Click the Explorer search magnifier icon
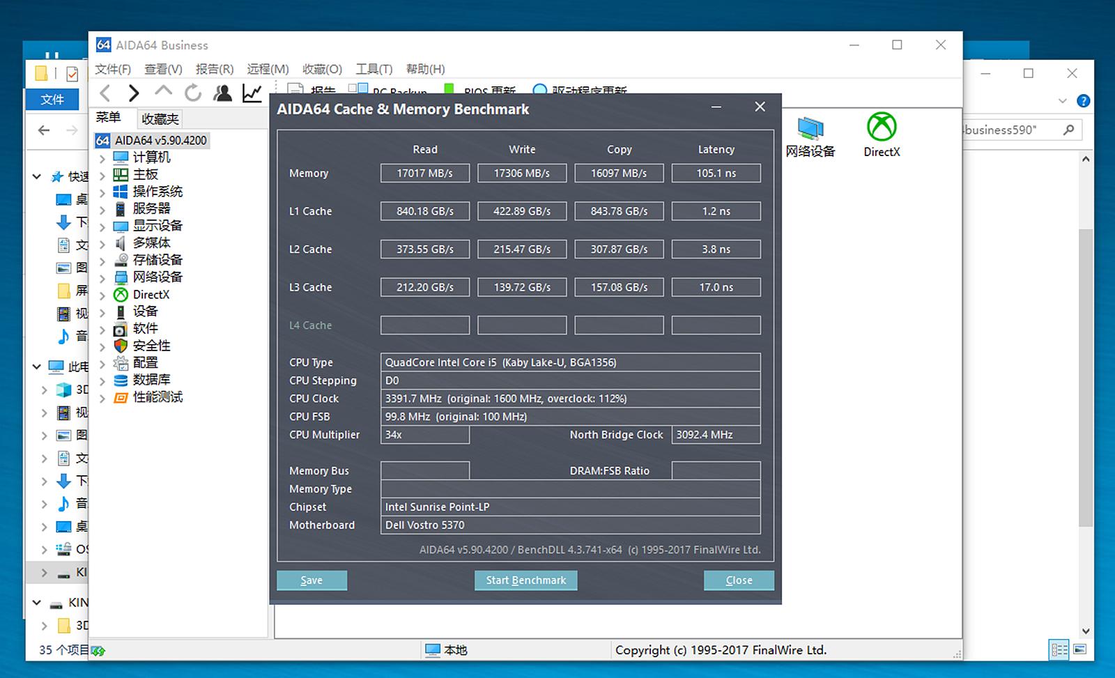The width and height of the screenshot is (1115, 678). point(1068,130)
